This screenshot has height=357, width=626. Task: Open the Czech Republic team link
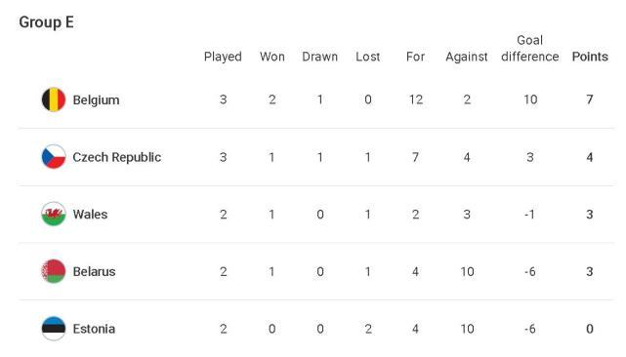(117, 157)
